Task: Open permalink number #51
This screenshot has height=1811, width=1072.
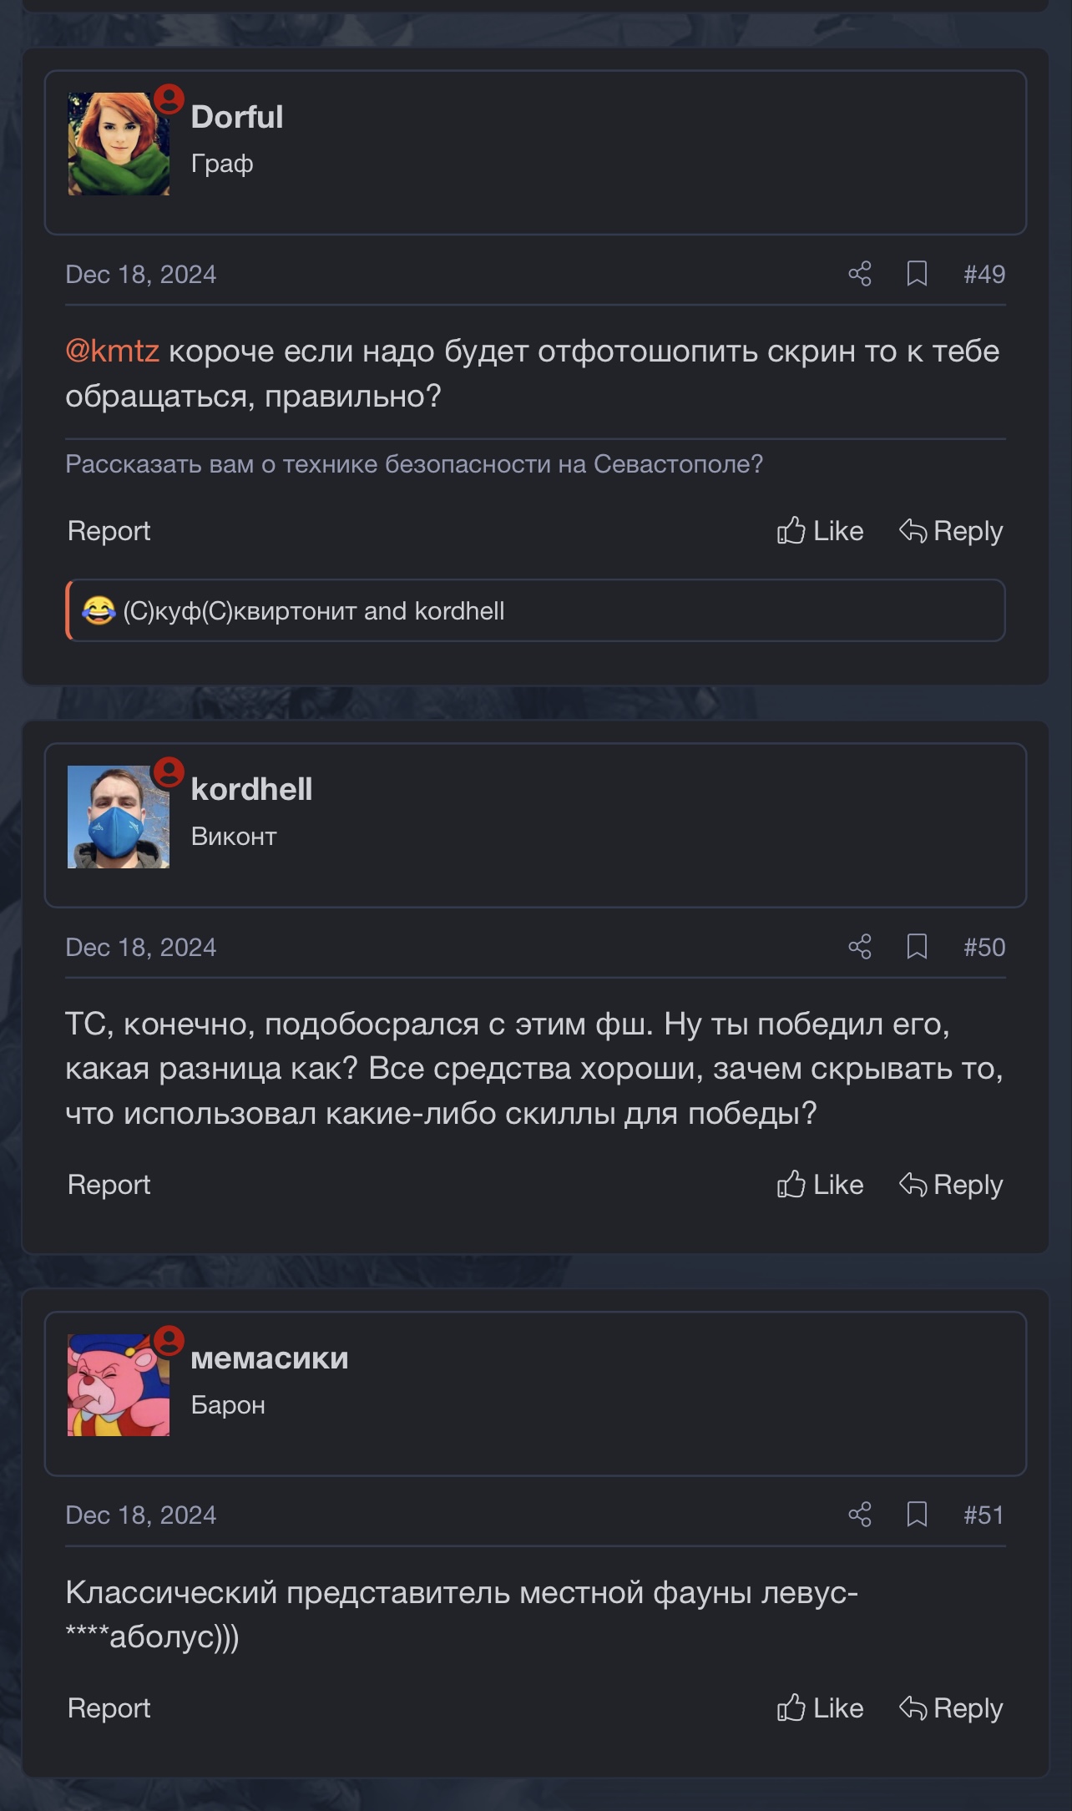Action: (984, 1515)
